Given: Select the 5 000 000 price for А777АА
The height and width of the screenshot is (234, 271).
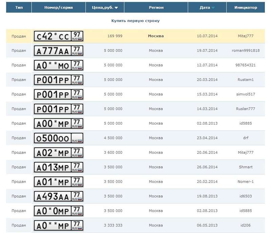Looking at the screenshot, I should tap(113, 50).
